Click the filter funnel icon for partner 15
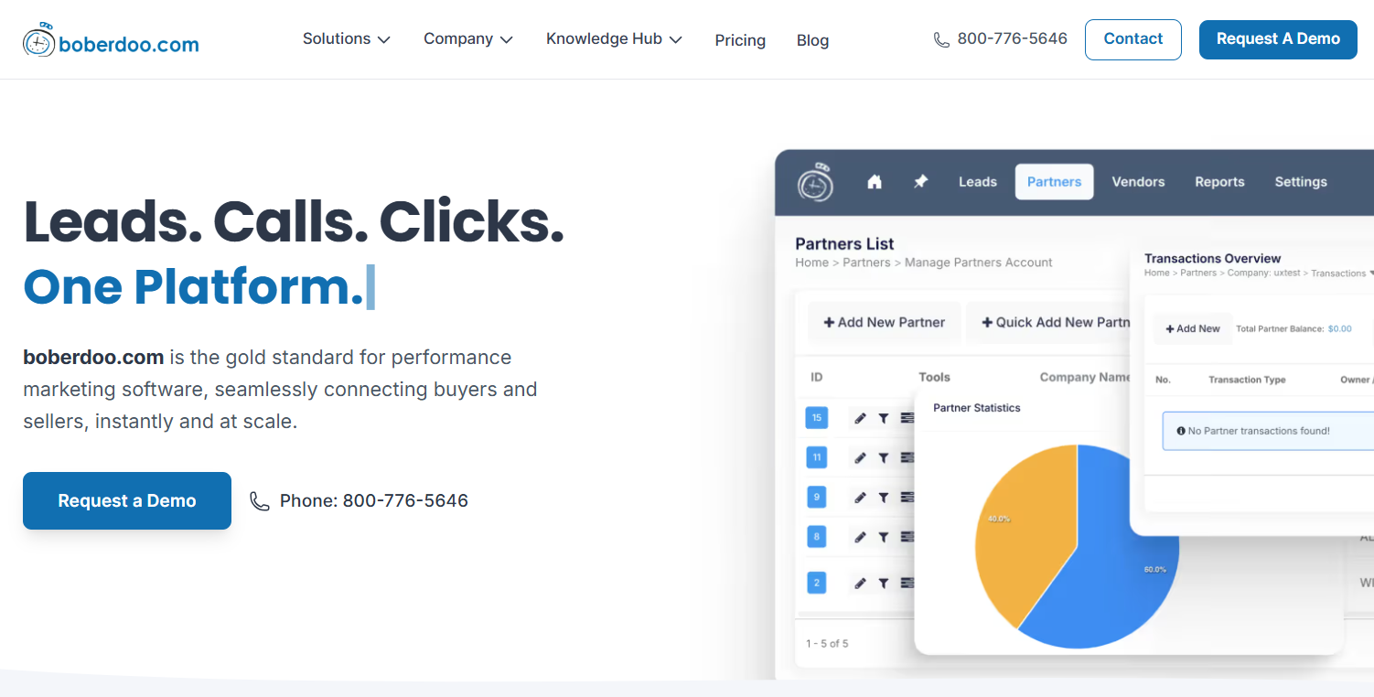The width and height of the screenshot is (1374, 697). pos(884,418)
